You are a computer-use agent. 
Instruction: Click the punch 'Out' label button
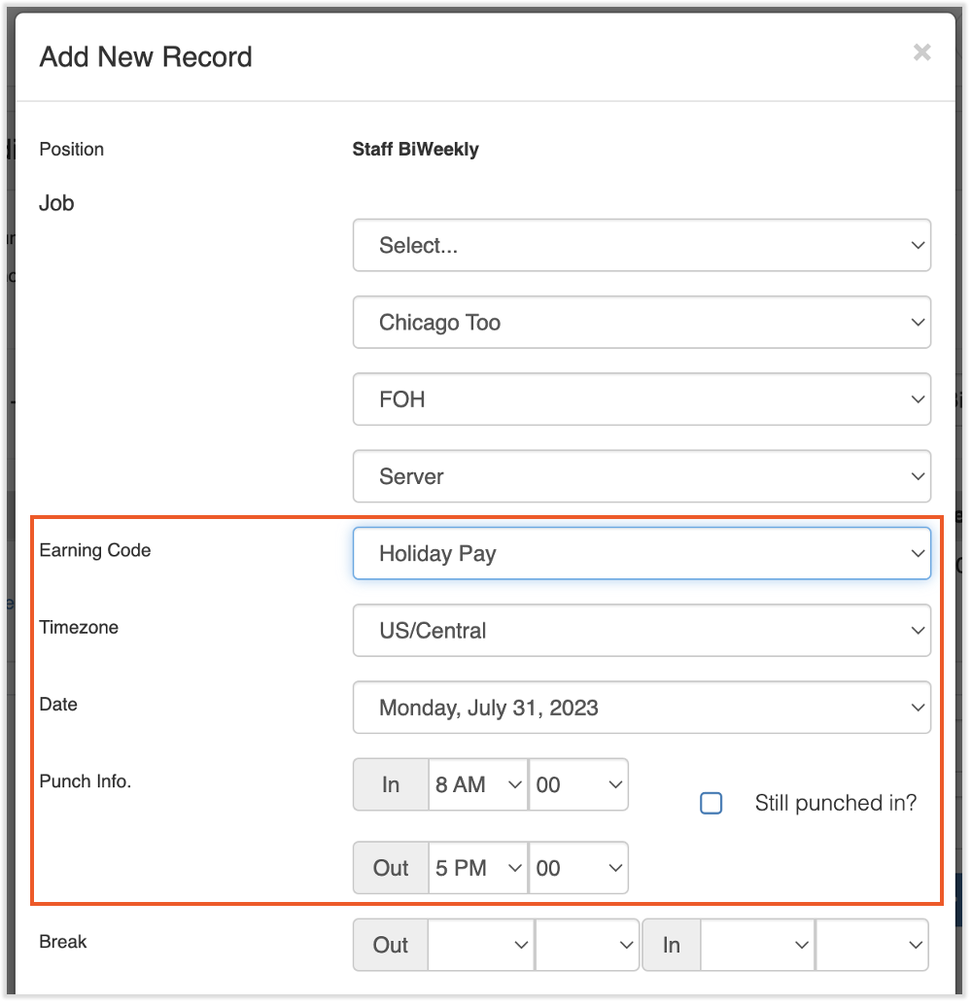click(391, 868)
